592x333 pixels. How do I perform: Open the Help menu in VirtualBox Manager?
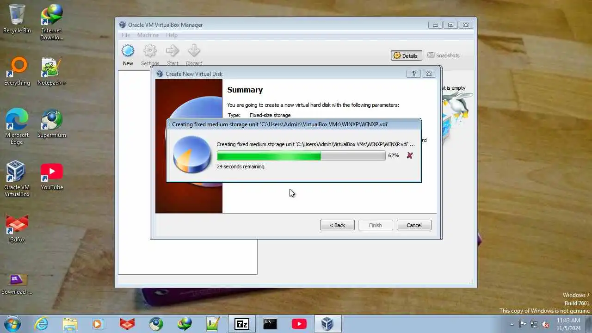[172, 35]
